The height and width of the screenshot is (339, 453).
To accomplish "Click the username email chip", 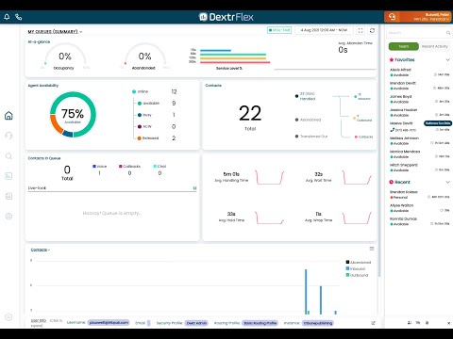I will coord(109,323).
